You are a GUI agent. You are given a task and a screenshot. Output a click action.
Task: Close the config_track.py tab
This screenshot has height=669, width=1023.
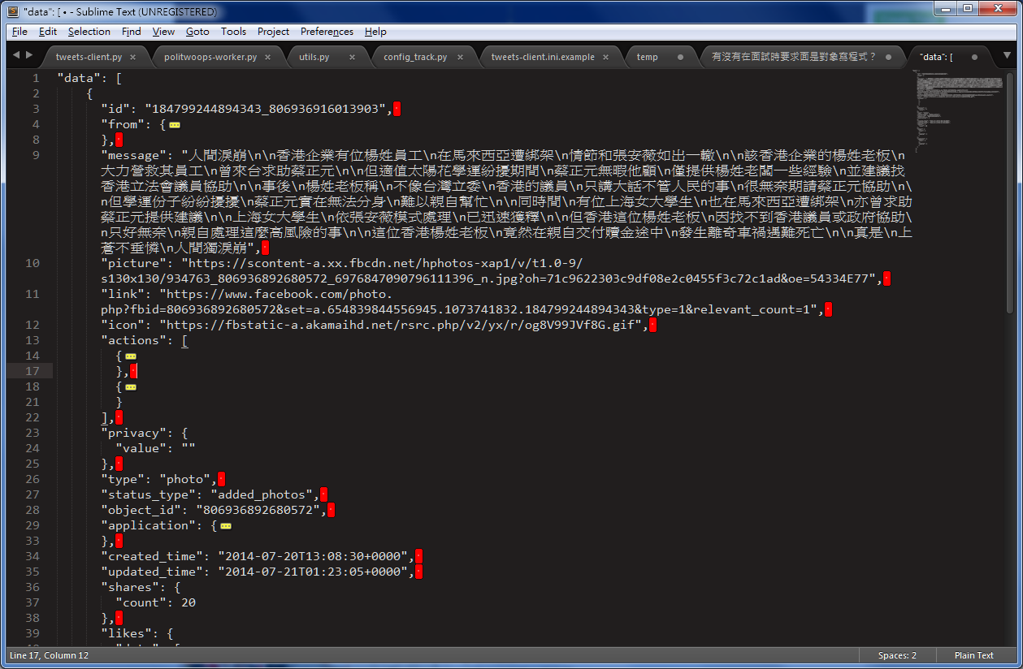pyautogui.click(x=460, y=58)
